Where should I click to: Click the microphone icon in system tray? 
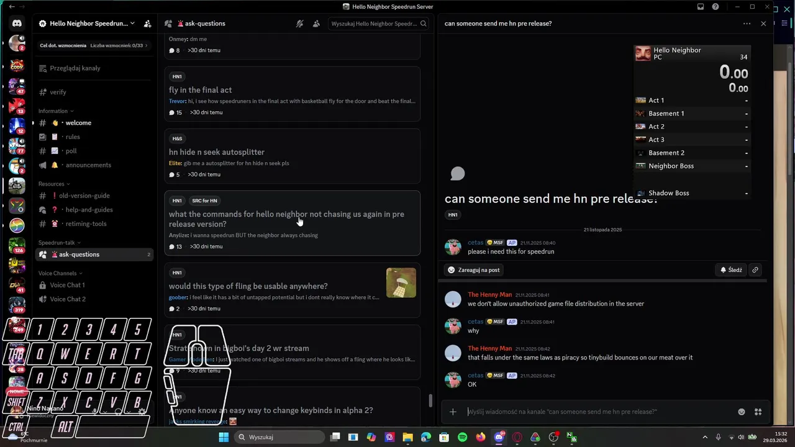[x=718, y=437]
